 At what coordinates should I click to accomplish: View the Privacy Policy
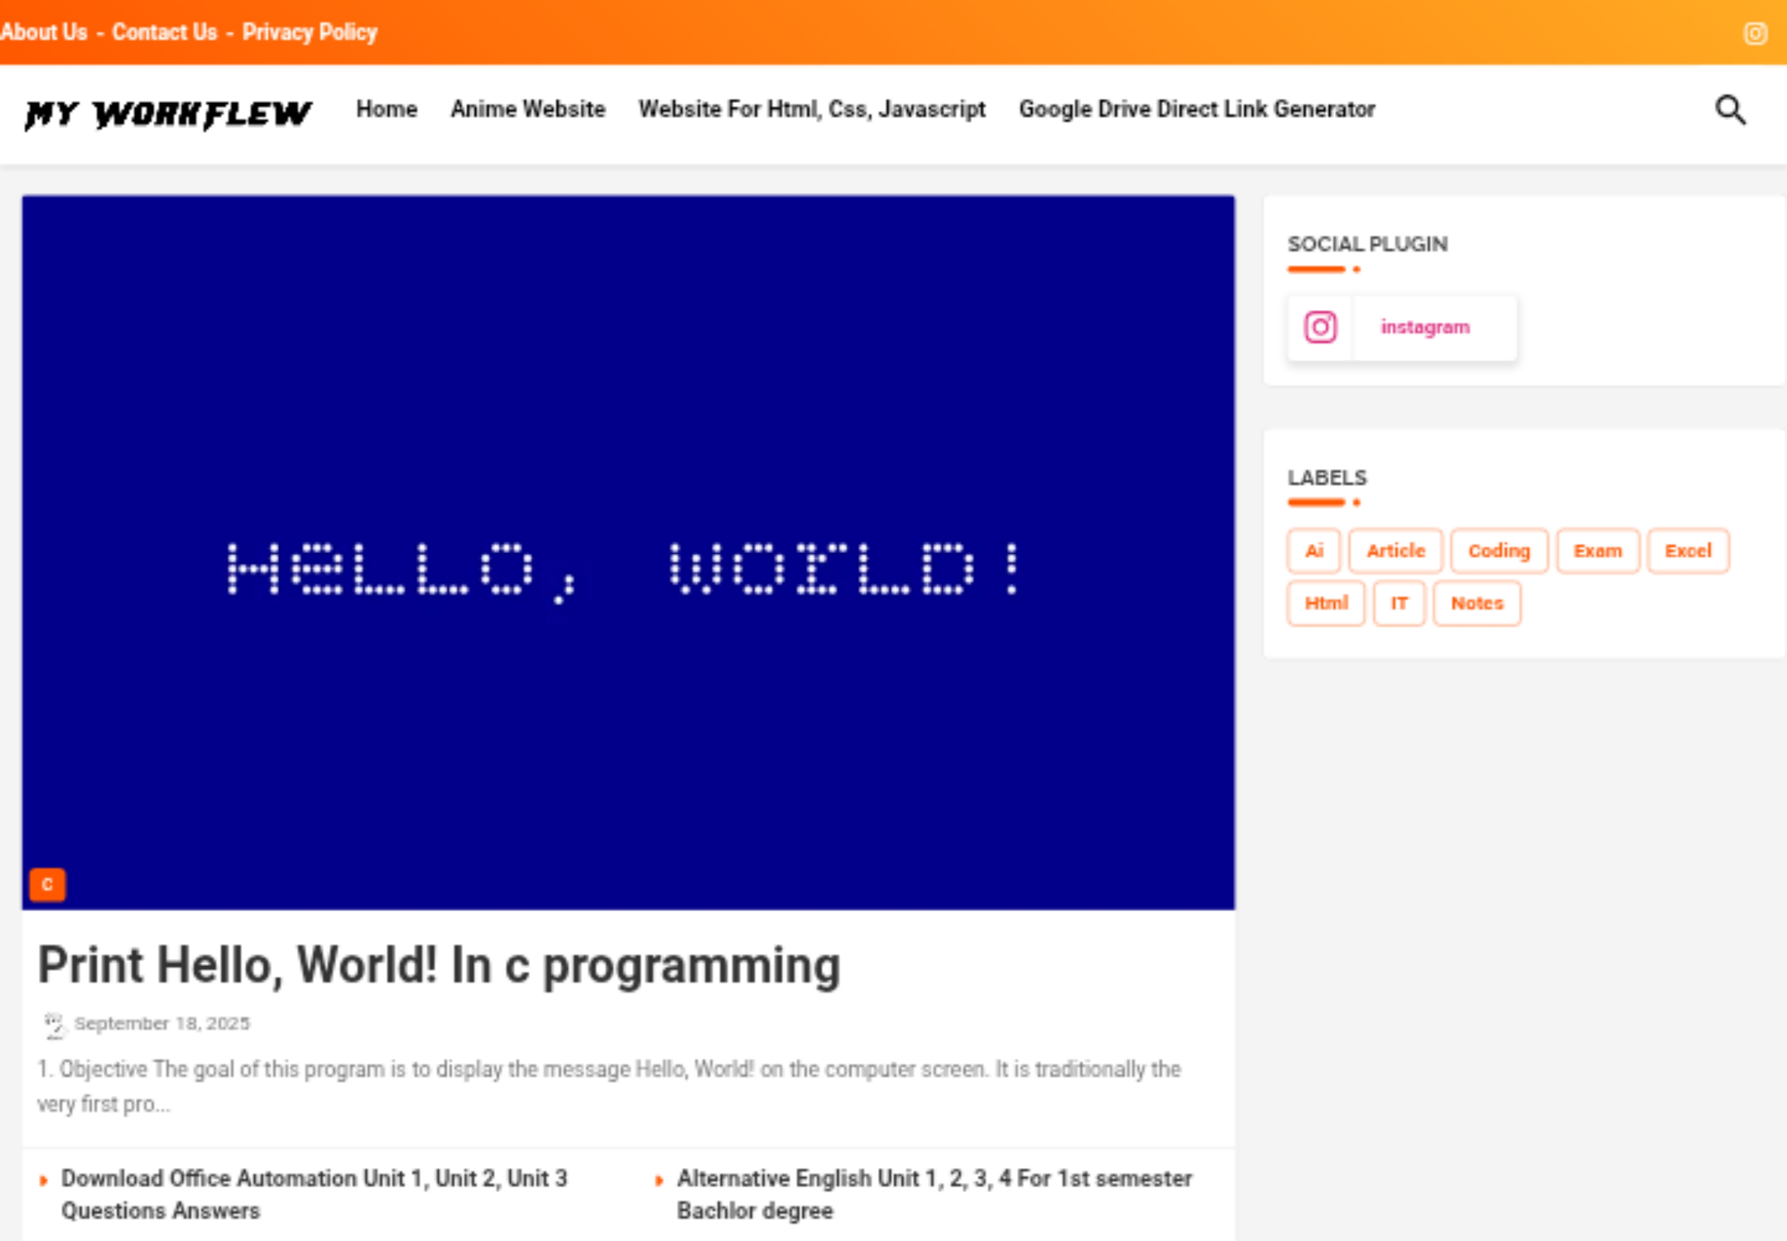(x=309, y=33)
